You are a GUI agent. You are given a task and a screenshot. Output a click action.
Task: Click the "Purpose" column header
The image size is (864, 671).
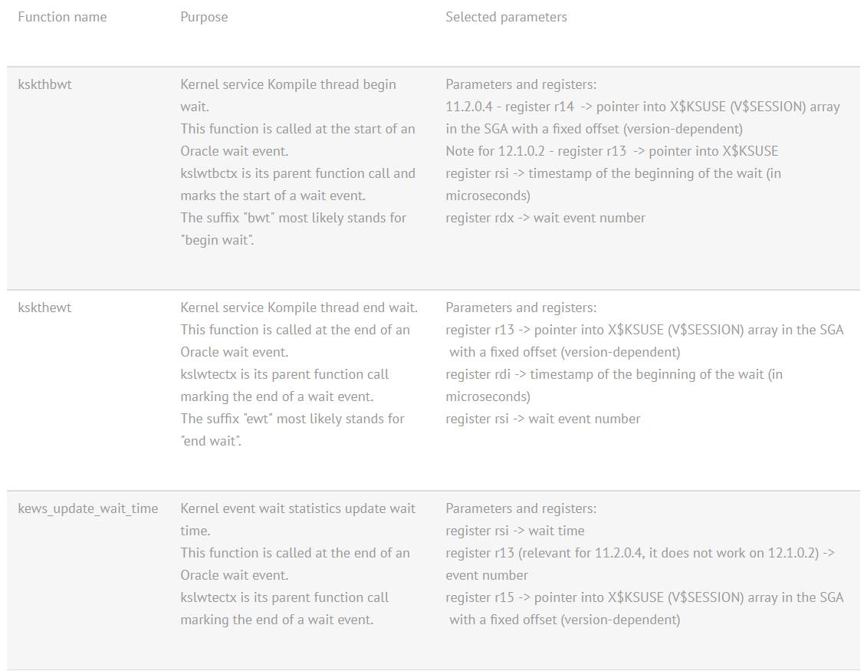204,17
